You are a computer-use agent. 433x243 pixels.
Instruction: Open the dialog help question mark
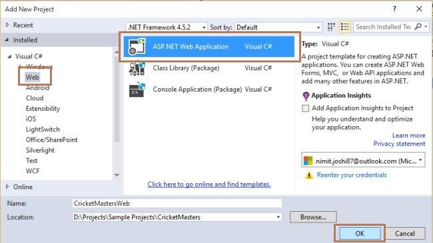coord(394,9)
